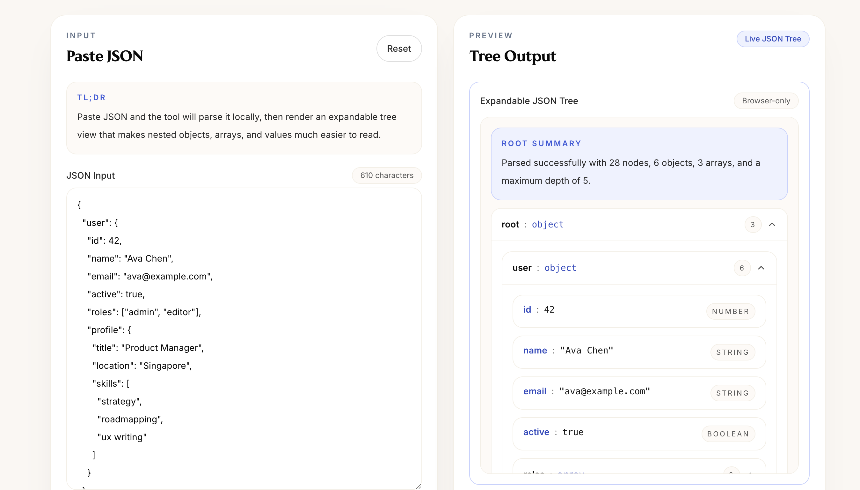The height and width of the screenshot is (490, 860).
Task: Click the "roles": ["admin", "editor"] line
Action: [x=144, y=312]
